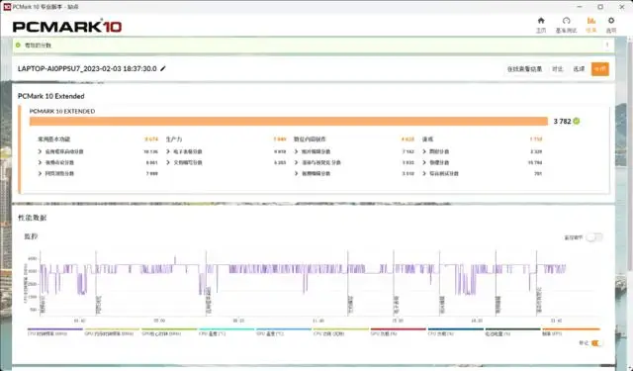Turn off the orange markers (标记) switch
Screen dimensions: 633x371
click(x=596, y=343)
